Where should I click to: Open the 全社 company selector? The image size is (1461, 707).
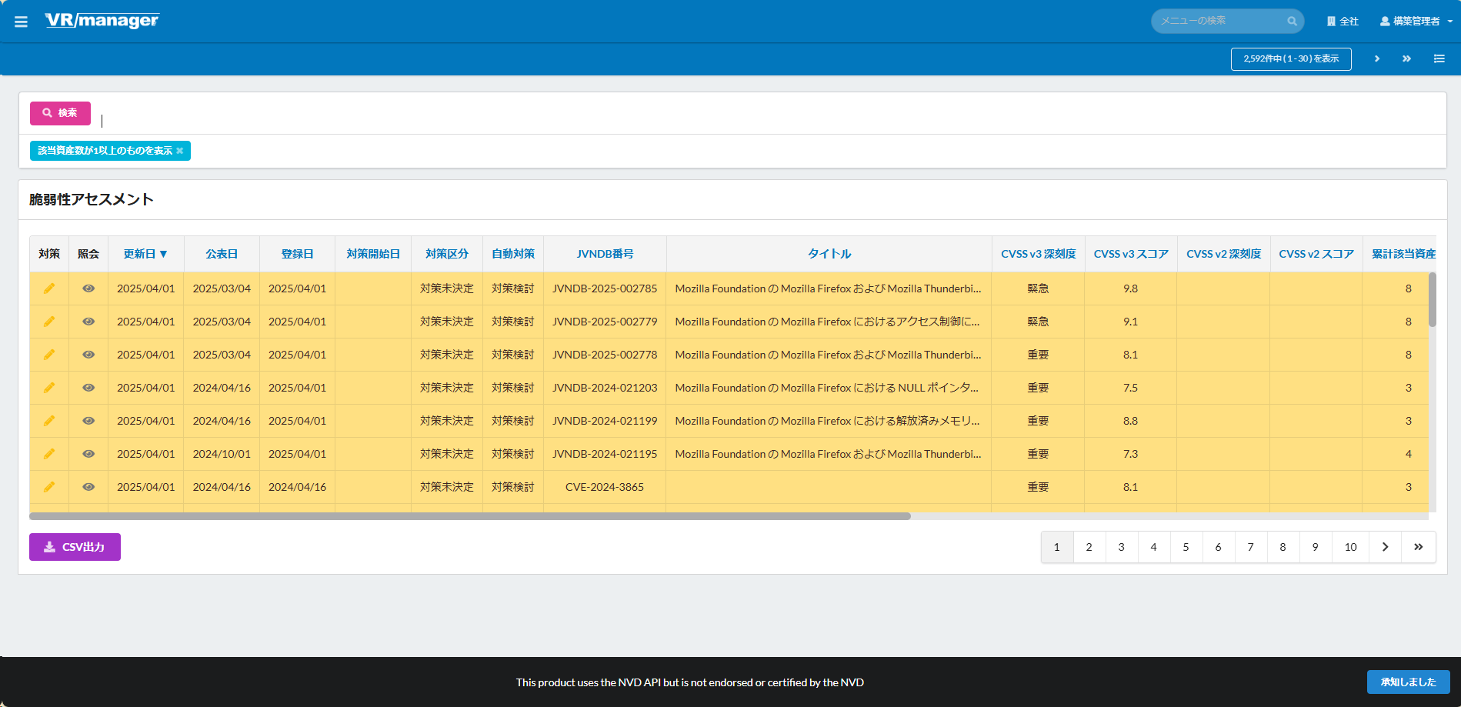click(1343, 22)
